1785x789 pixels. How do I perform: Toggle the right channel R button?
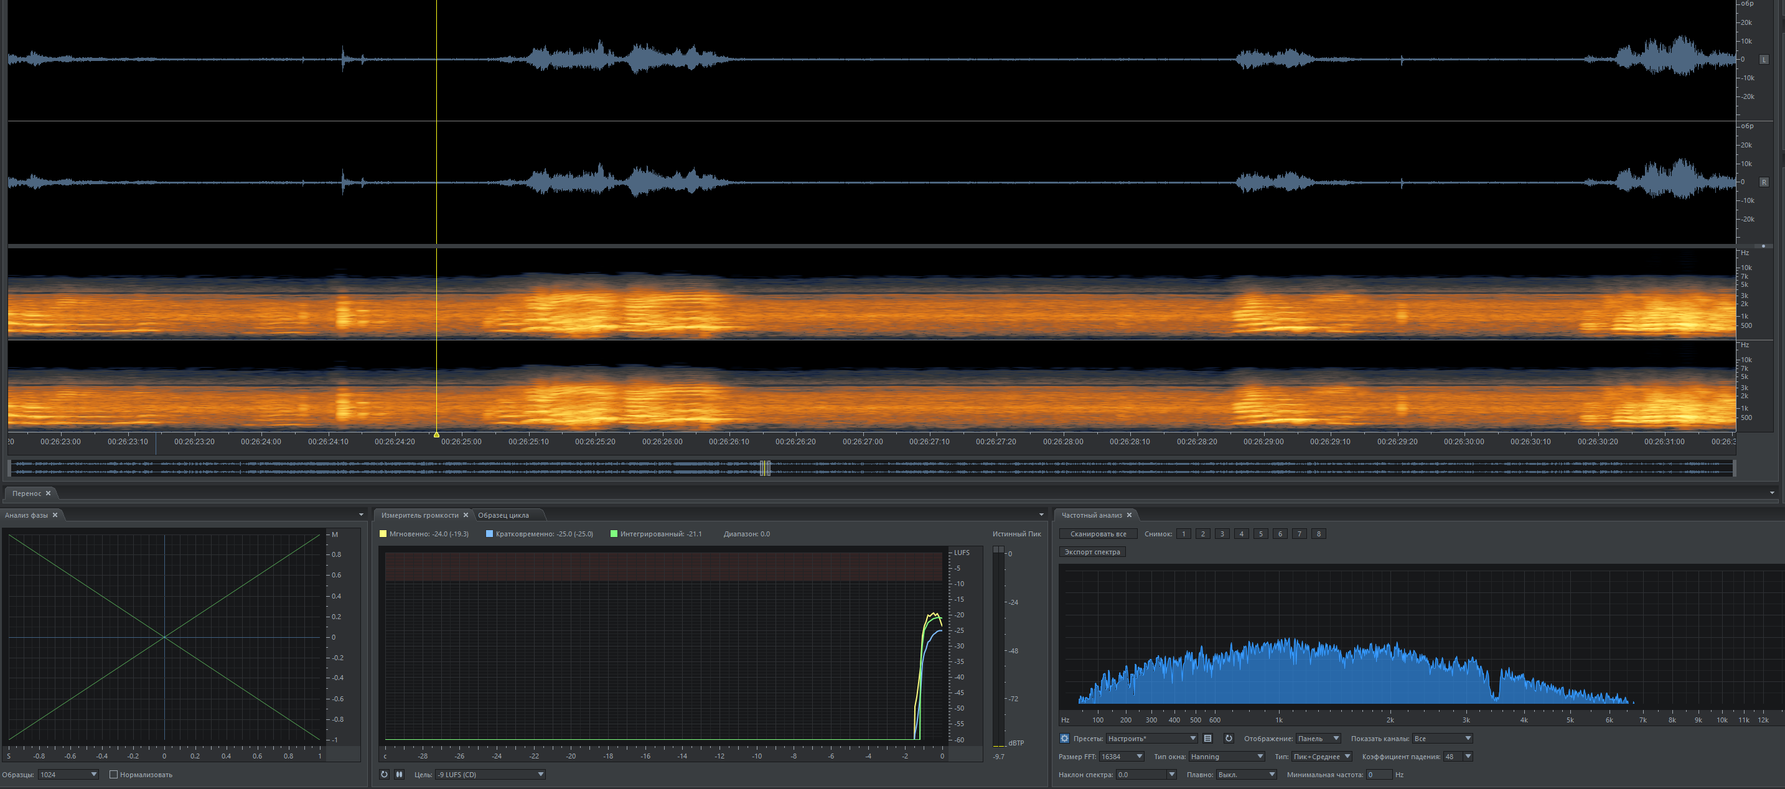(x=1763, y=182)
